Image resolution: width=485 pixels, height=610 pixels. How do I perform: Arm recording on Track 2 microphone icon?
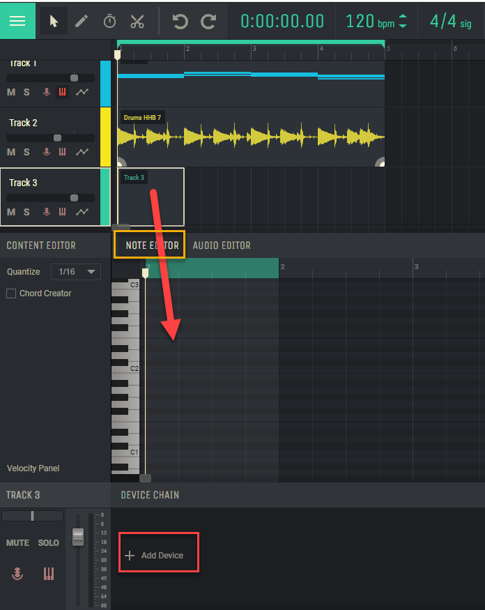point(46,152)
